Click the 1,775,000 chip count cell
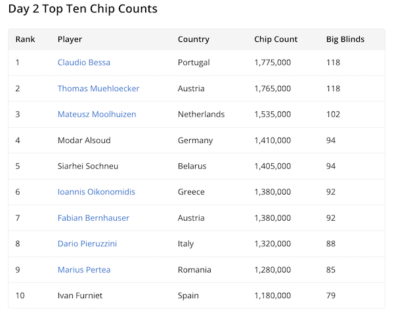The width and height of the screenshot is (394, 319). (x=273, y=63)
